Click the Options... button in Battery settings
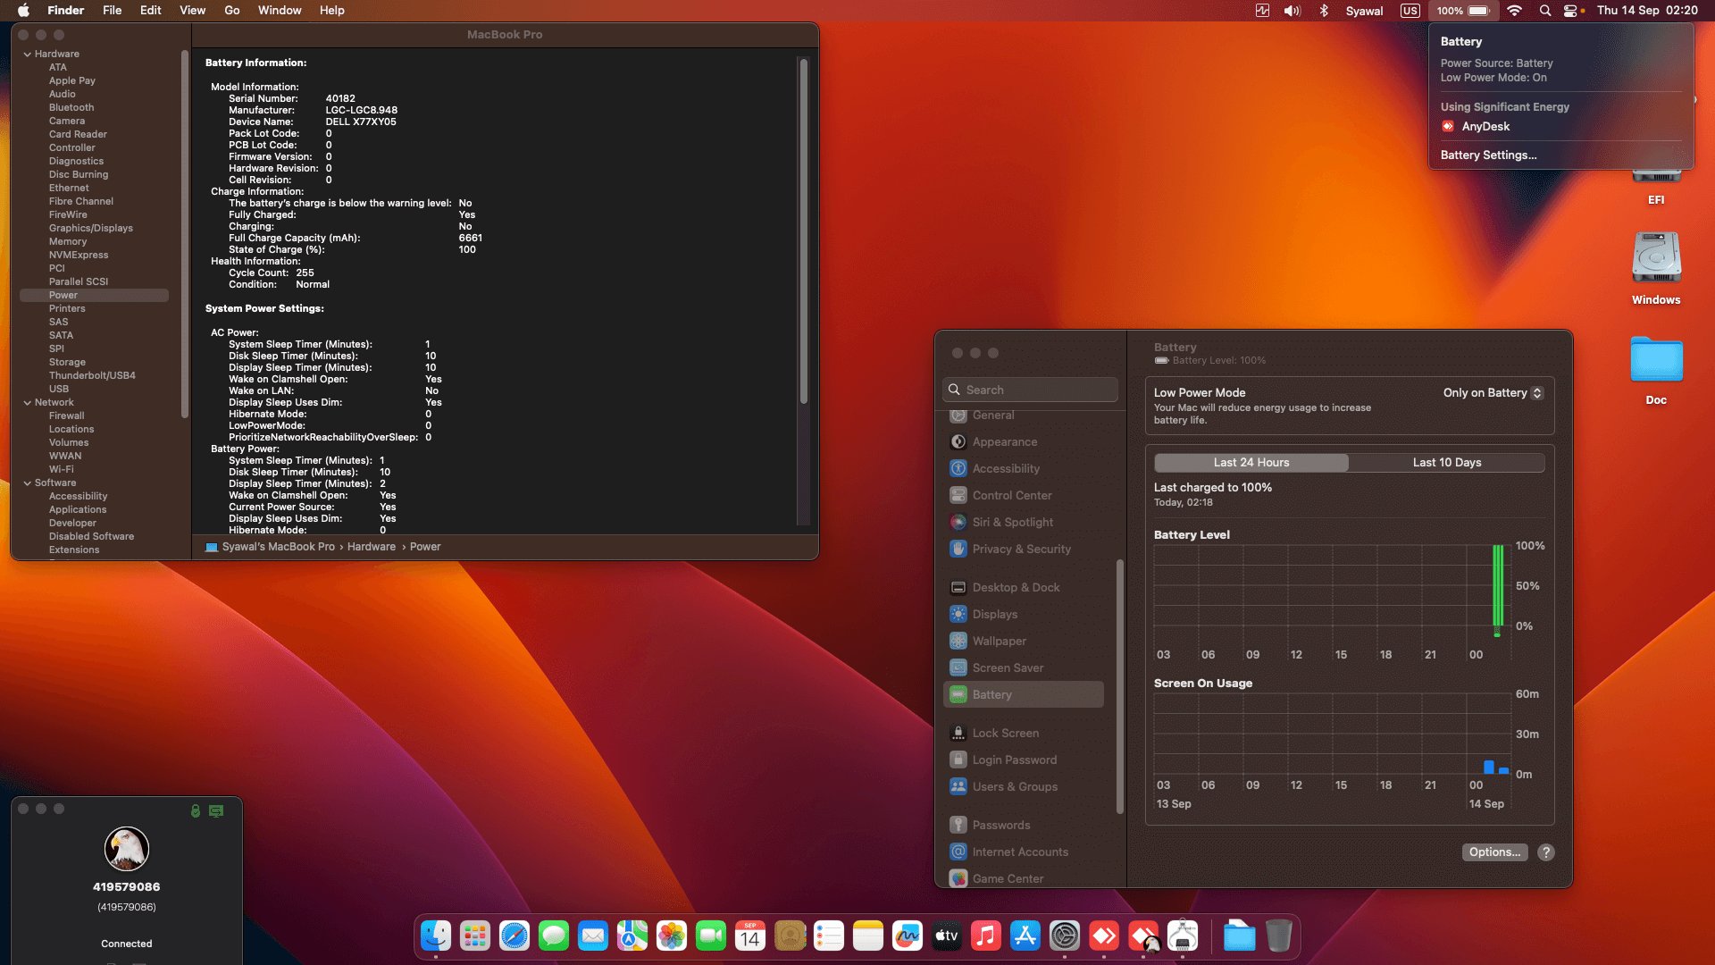 click(1494, 852)
